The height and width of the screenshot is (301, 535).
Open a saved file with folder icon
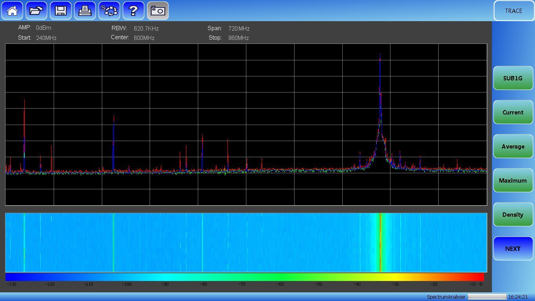coord(36,11)
